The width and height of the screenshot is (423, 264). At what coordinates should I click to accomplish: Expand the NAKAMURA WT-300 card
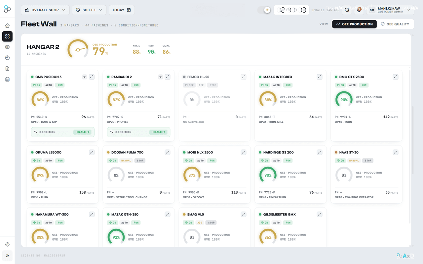coord(92,214)
